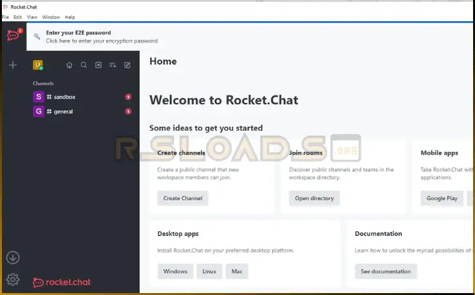Open the Window menu
Image resolution: width=475 pixels, height=295 pixels.
click(x=51, y=17)
